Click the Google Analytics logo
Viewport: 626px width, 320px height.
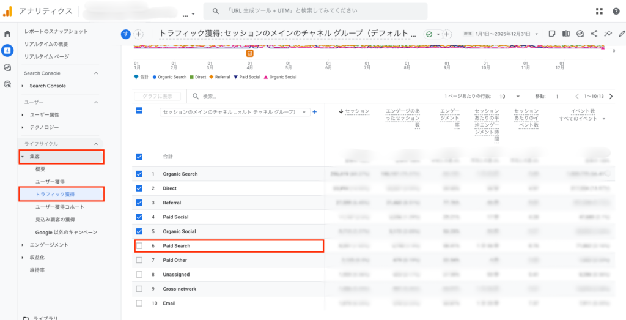point(8,11)
